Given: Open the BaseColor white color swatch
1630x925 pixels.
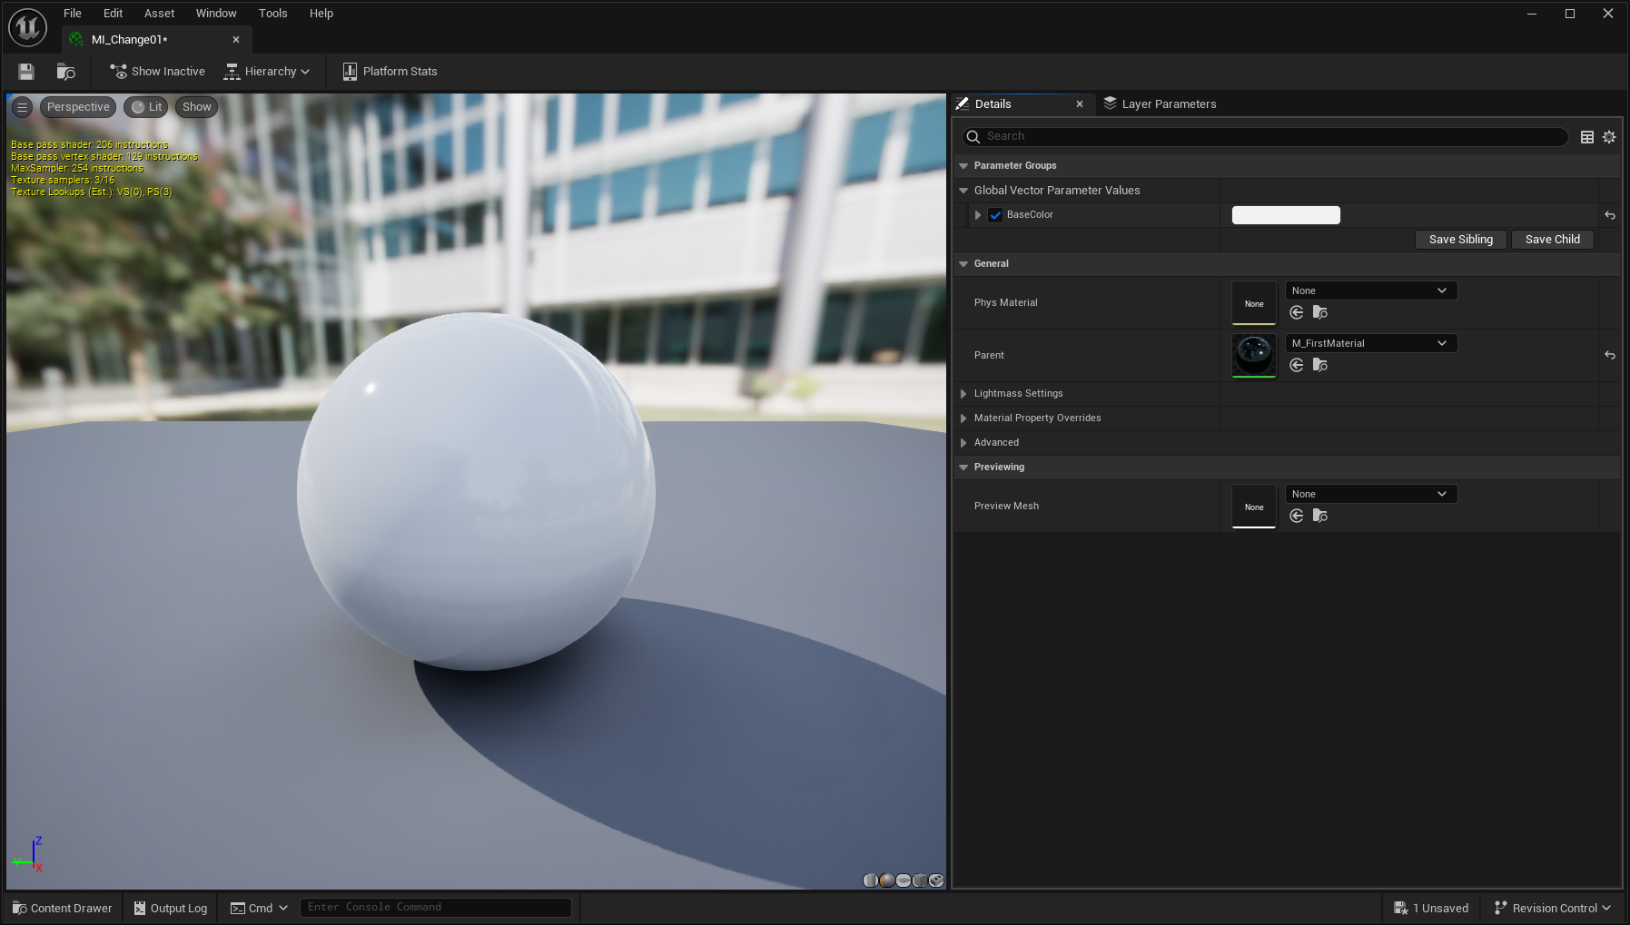Looking at the screenshot, I should (1286, 215).
